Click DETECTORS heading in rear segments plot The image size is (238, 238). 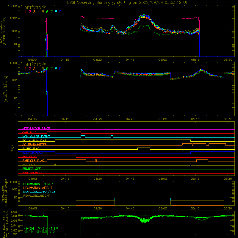(36, 65)
